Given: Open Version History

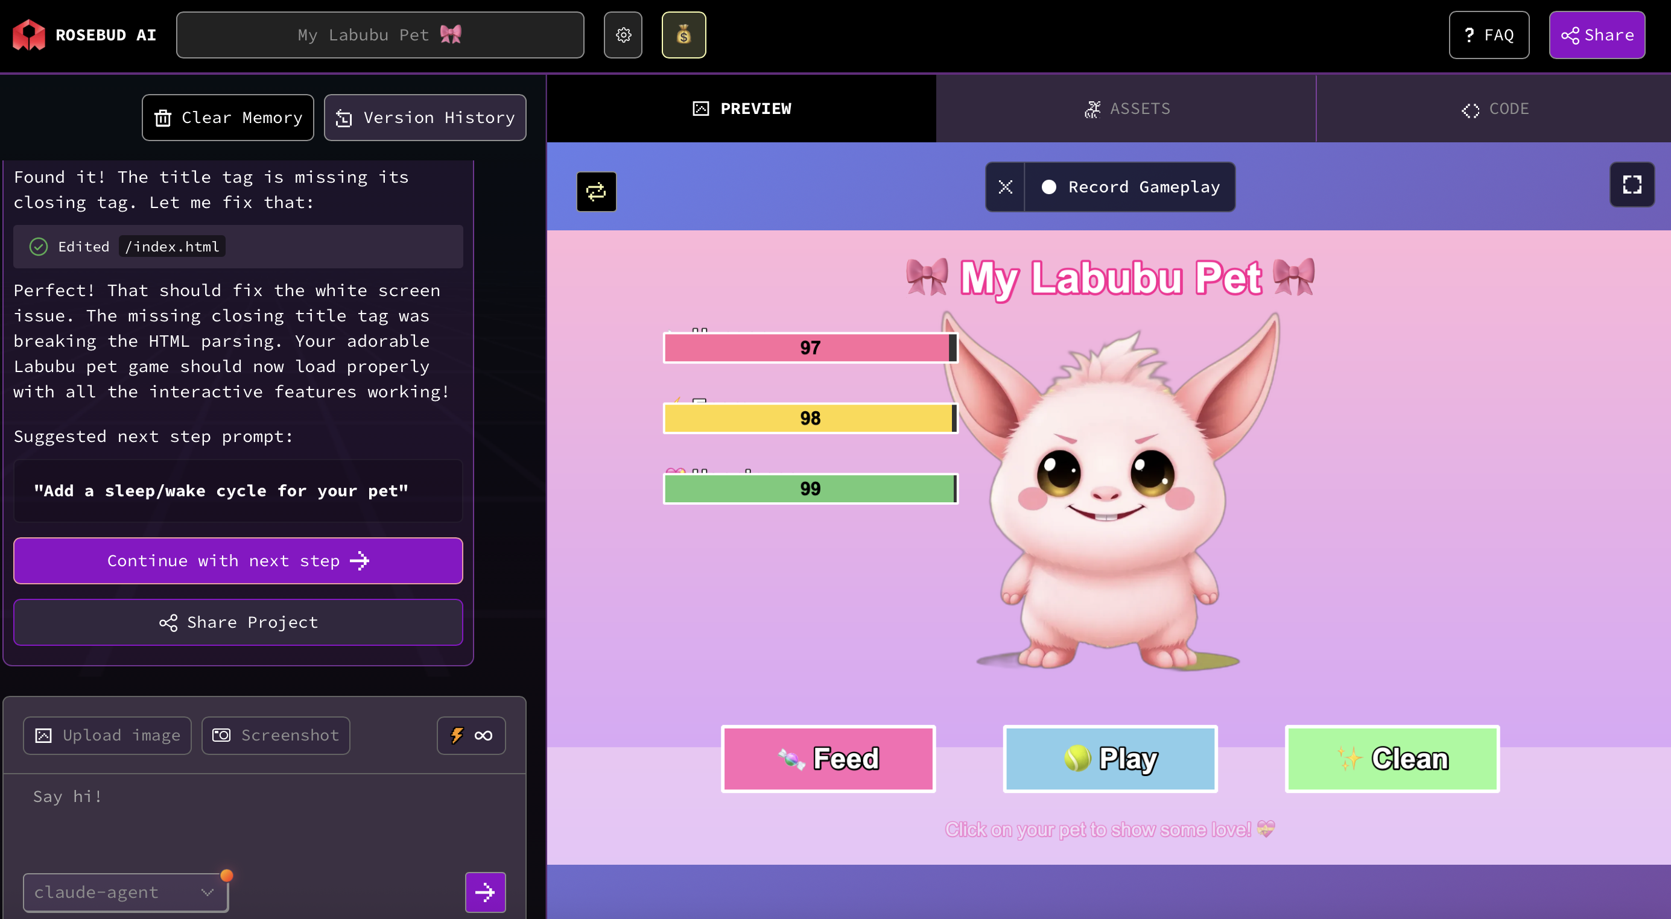Looking at the screenshot, I should tap(425, 118).
